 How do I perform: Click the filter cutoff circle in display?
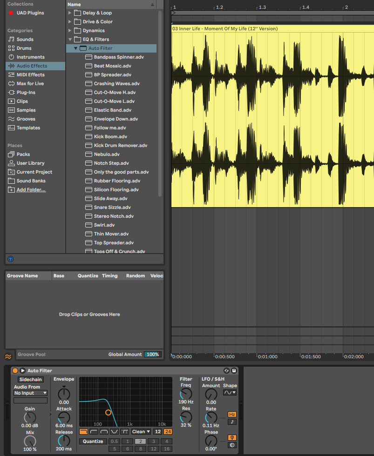108,412
